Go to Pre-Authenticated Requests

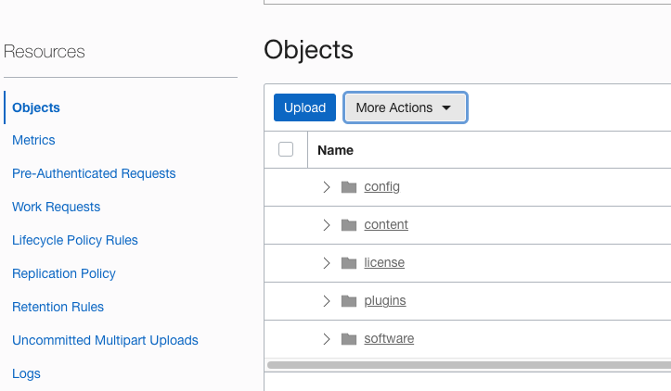coord(94,173)
